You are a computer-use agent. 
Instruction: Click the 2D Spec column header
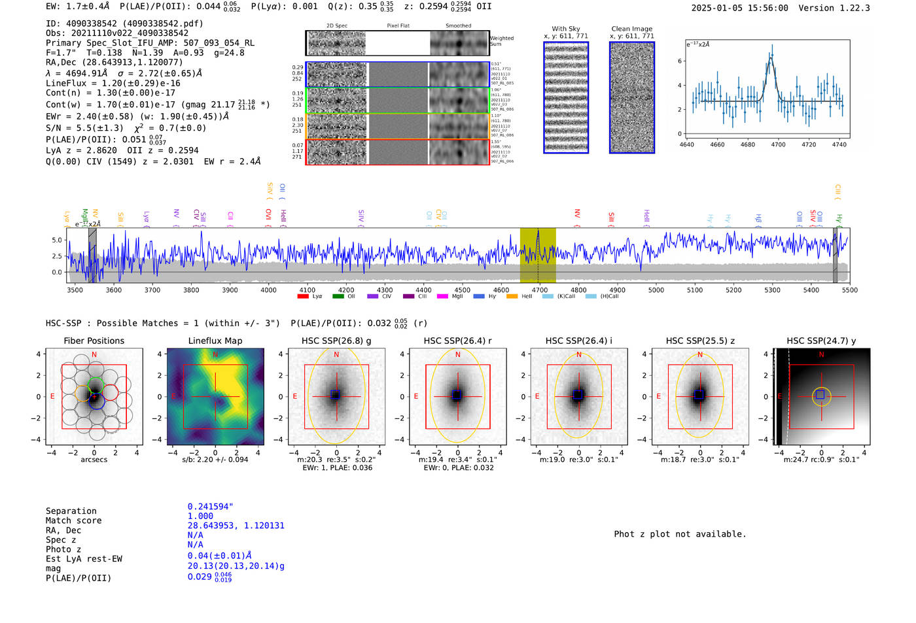coord(337,25)
